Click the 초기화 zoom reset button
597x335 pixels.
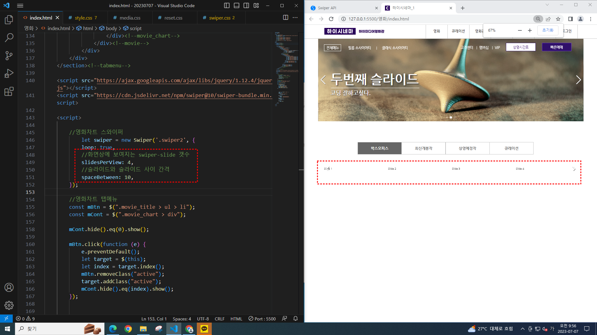tap(548, 30)
